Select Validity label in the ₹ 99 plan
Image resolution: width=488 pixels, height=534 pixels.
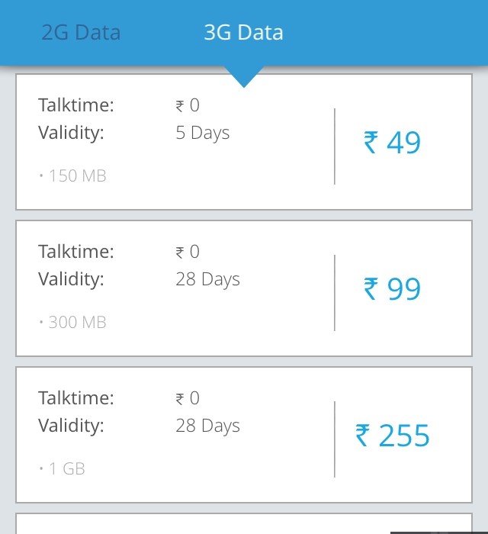[71, 279]
